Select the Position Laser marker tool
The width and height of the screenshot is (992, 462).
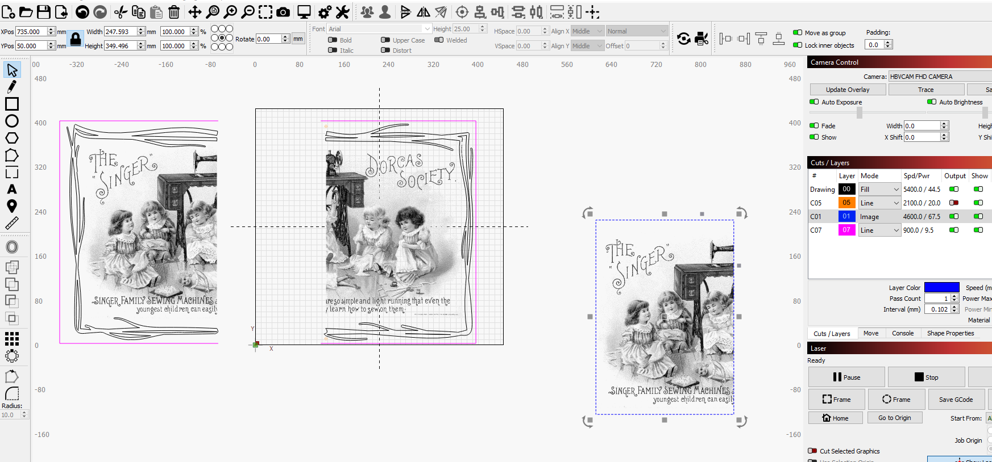click(x=12, y=207)
